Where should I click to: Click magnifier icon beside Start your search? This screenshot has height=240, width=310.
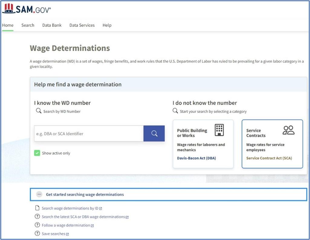(175, 110)
